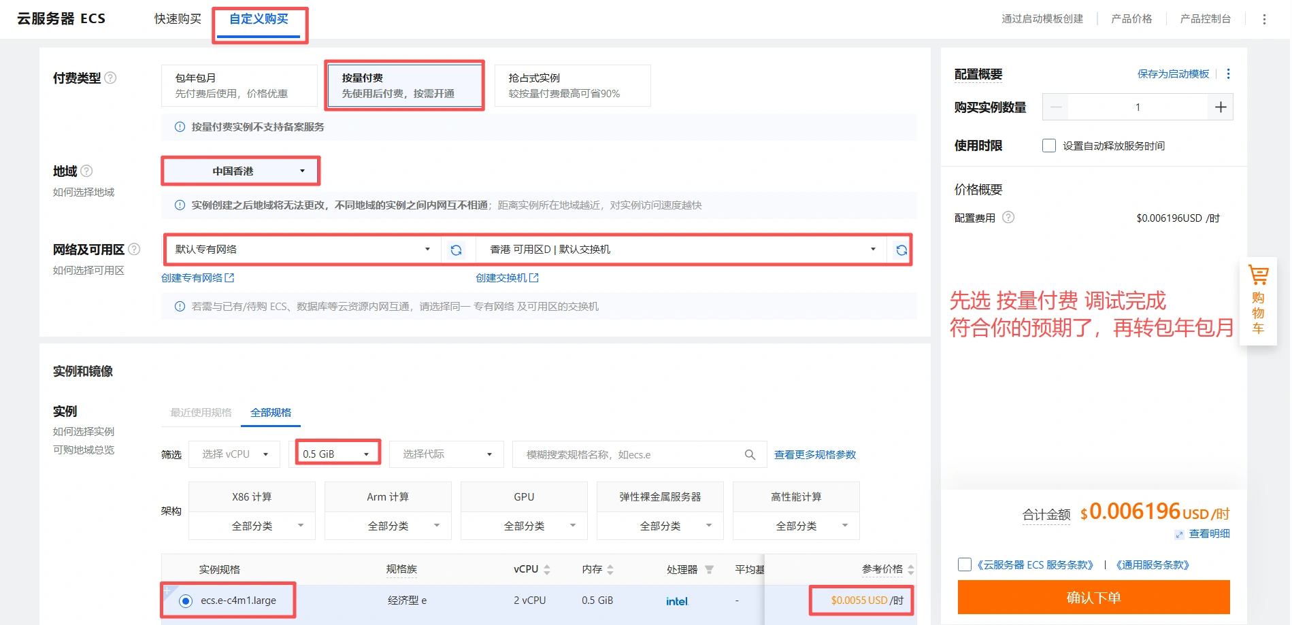
Task: Open 创建专有网络 link
Action: point(197,277)
